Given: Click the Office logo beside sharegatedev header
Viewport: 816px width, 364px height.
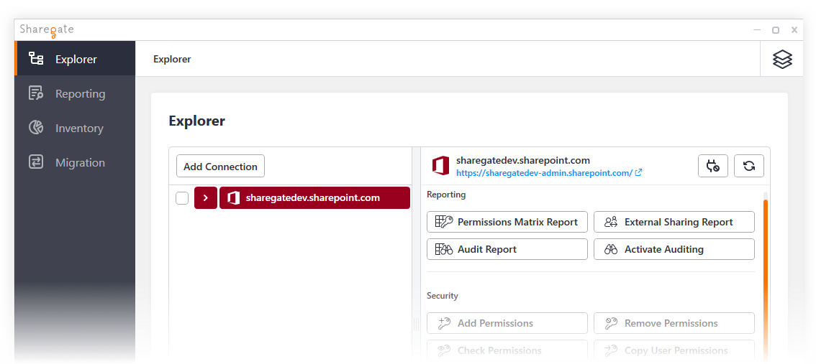Looking at the screenshot, I should tap(441, 166).
